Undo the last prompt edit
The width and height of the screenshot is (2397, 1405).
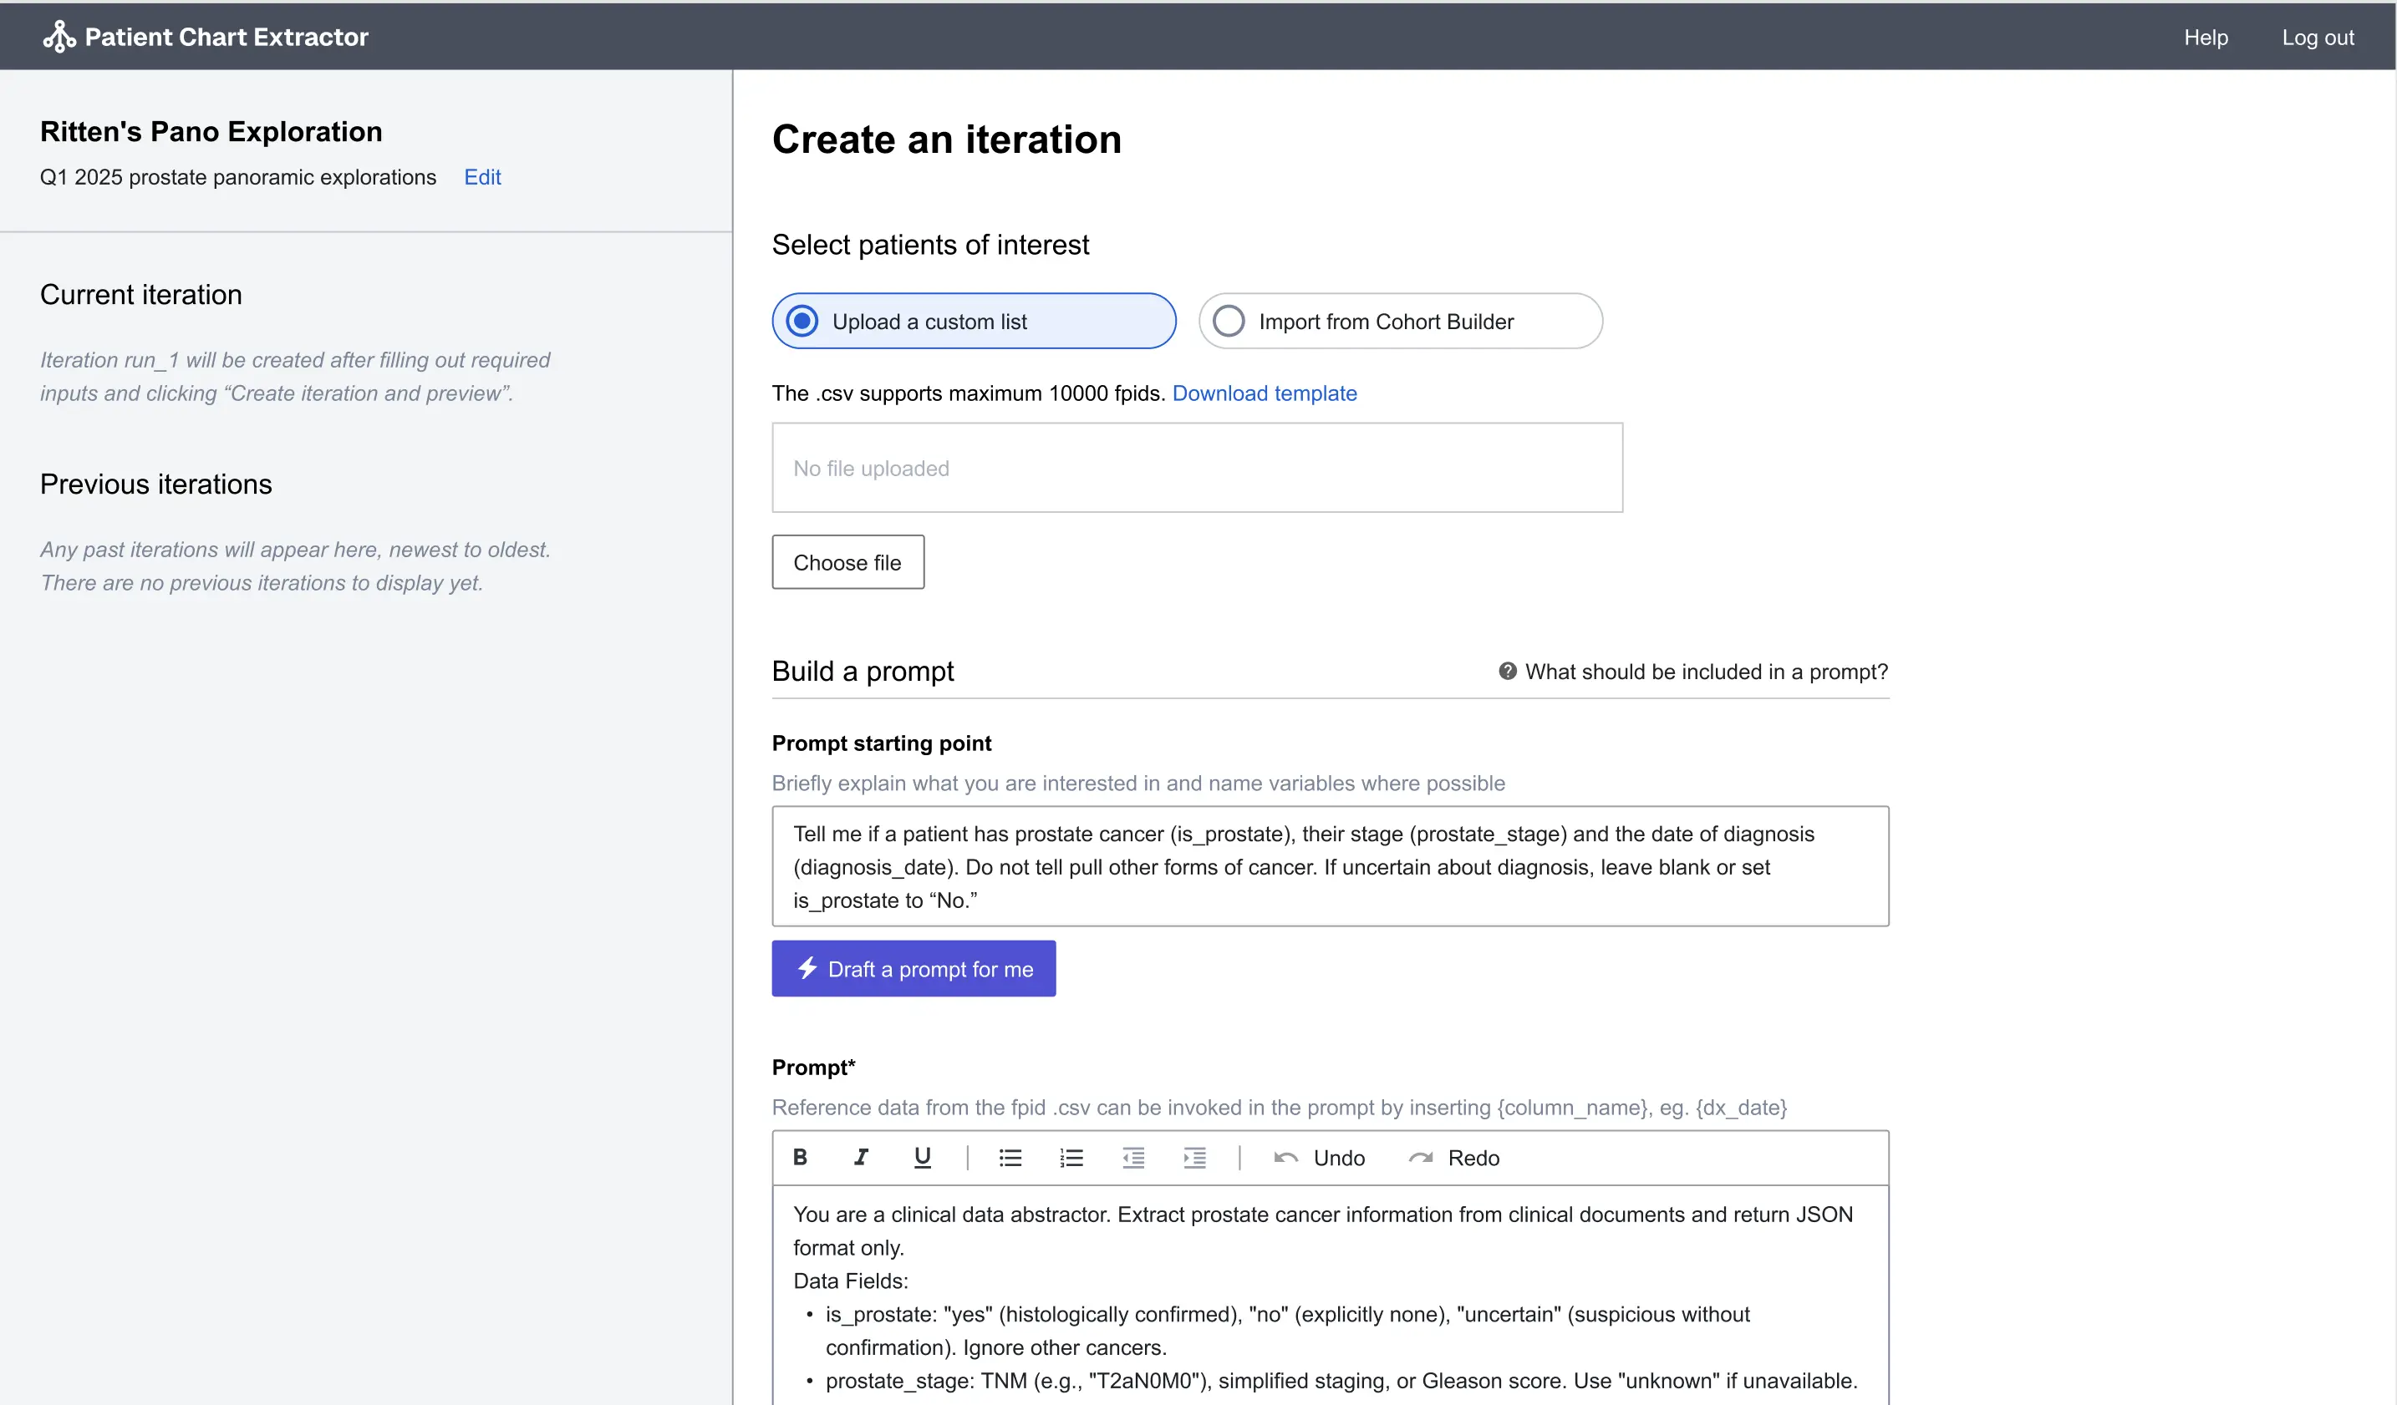click(1320, 1157)
